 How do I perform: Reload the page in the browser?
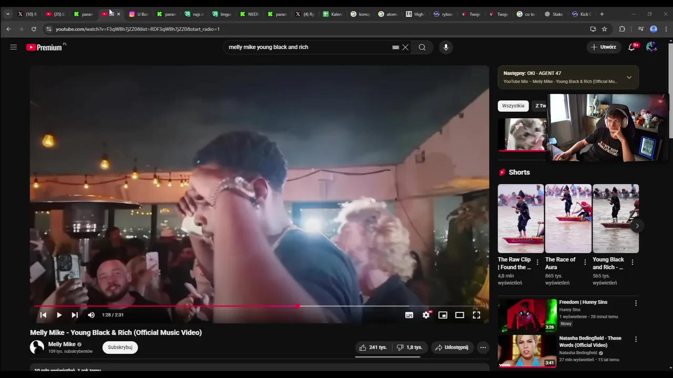[x=34, y=29]
